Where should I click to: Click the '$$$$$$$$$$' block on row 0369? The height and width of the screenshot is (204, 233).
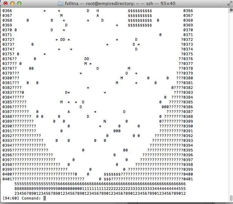pyautogui.click(x=140, y=25)
